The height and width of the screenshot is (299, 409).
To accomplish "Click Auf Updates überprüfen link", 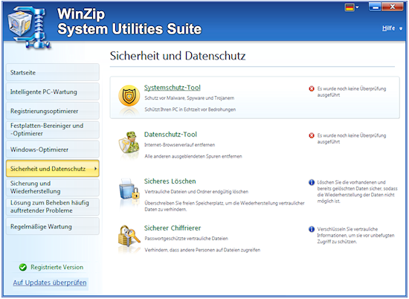I will point(50,283).
